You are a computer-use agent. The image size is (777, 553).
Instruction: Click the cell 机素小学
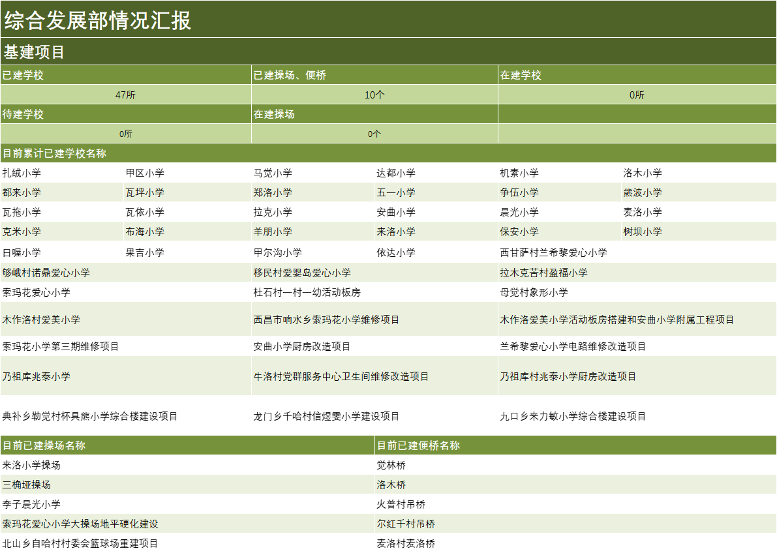tap(560, 173)
